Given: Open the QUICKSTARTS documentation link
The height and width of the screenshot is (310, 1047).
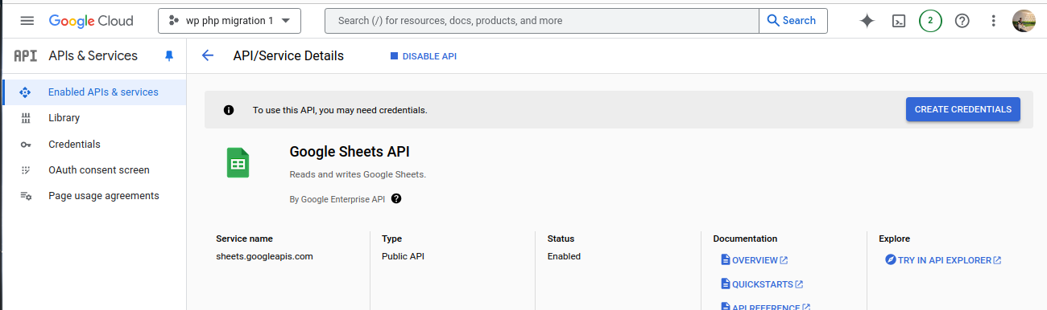Looking at the screenshot, I should 762,284.
